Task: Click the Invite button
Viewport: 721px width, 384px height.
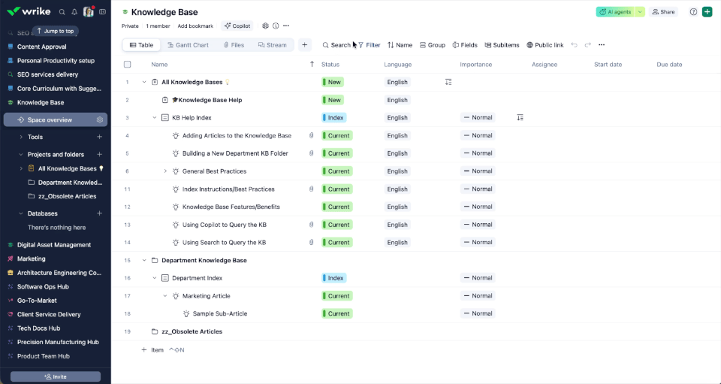Action: click(x=56, y=376)
